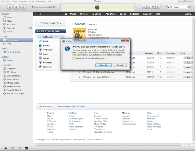This screenshot has width=195, height=151.
Task: Select Music in the Library sidebar
Action: click(x=9, y=17)
